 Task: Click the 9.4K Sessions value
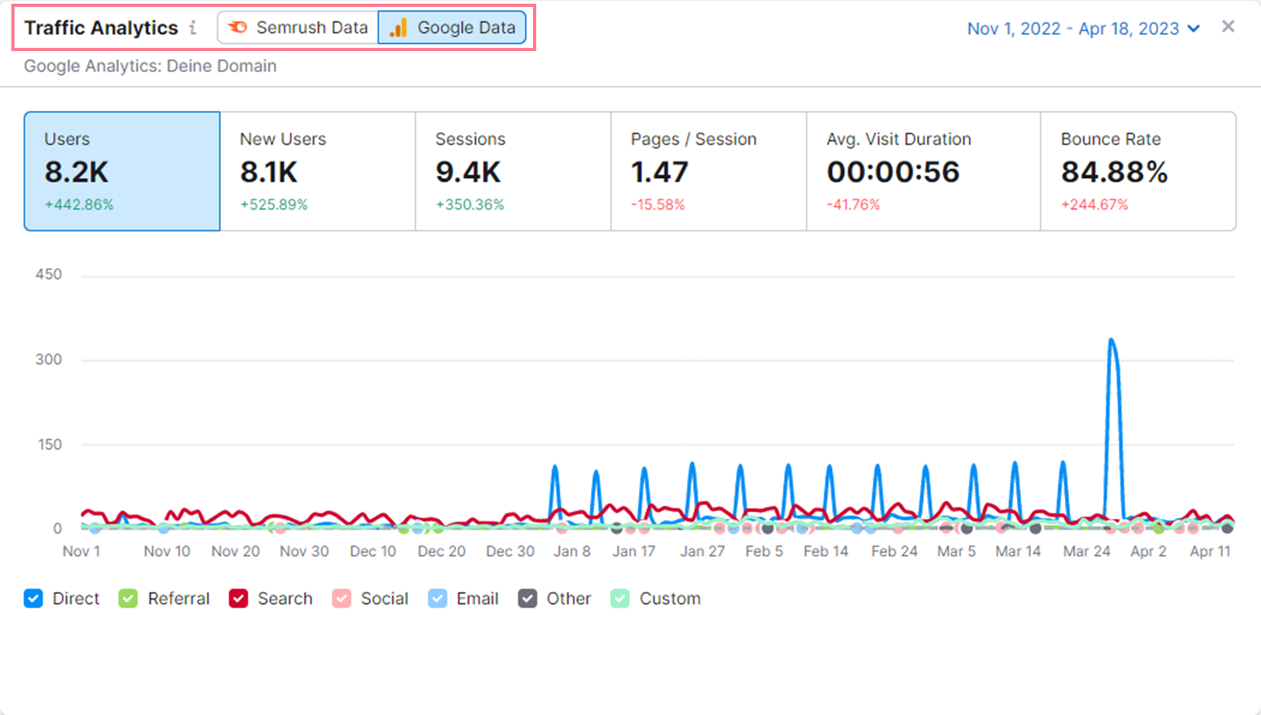(x=468, y=171)
